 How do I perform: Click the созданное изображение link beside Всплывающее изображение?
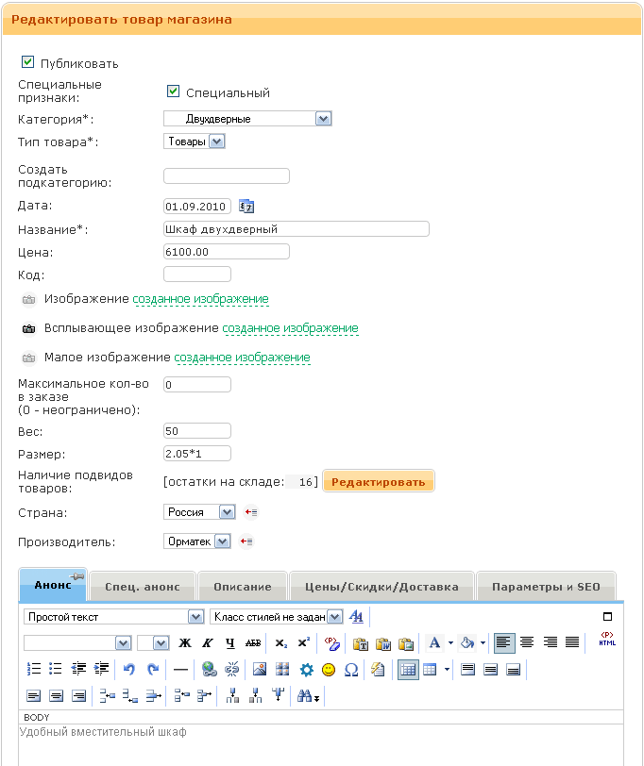[290, 328]
